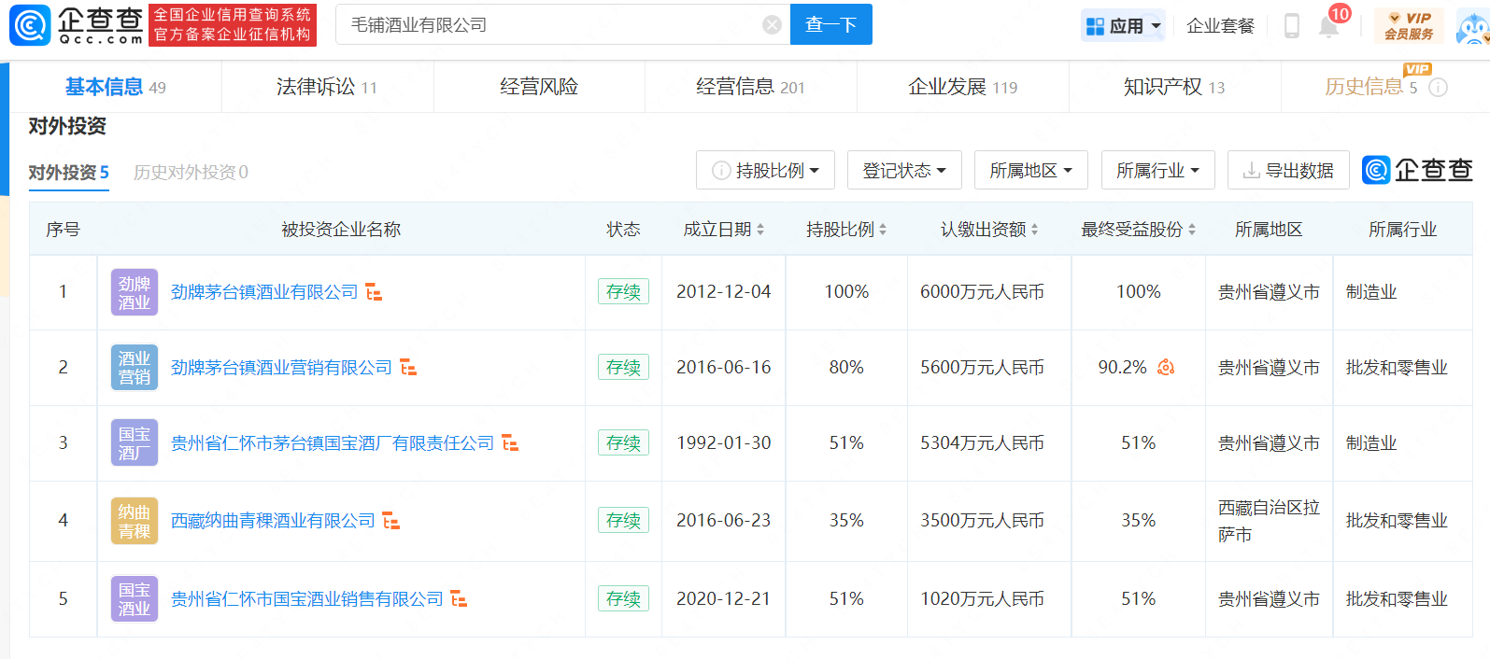This screenshot has height=659, width=1490.
Task: Switch to the 知识产权 tab
Action: [1173, 87]
